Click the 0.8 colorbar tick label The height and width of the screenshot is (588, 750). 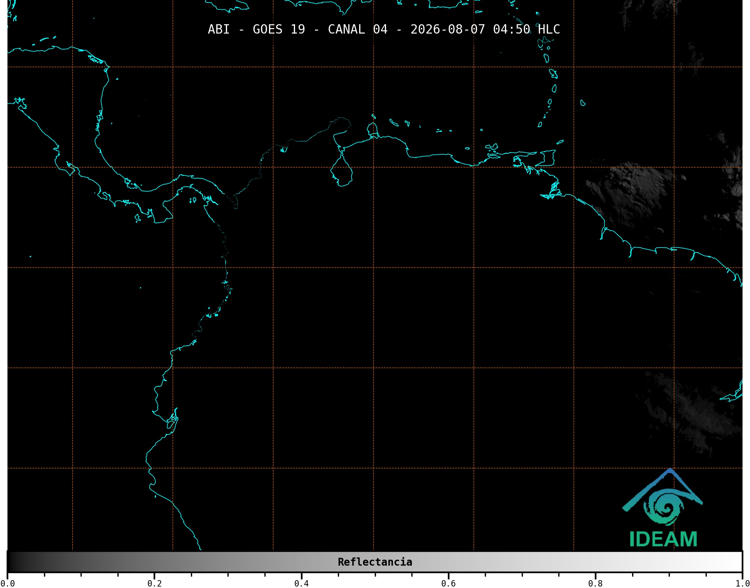595,583
